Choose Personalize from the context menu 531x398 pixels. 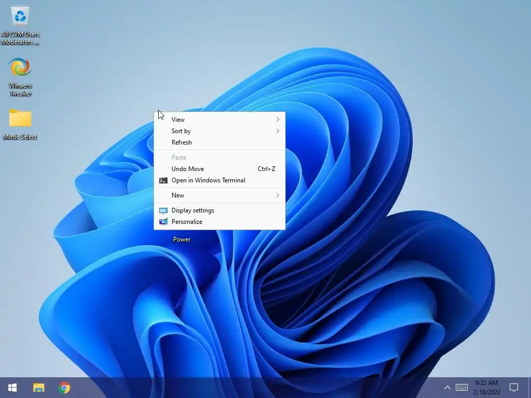click(219, 222)
